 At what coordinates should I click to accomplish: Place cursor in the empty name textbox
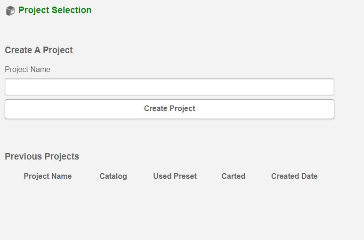(x=170, y=87)
